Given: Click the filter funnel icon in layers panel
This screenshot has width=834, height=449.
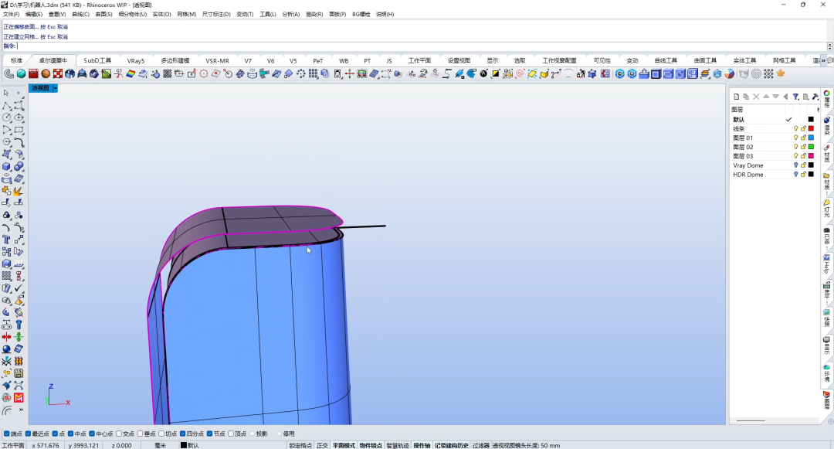Looking at the screenshot, I should coord(795,97).
